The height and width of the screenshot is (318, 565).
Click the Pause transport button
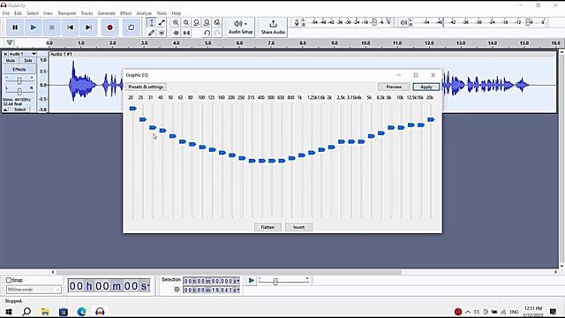coord(15,27)
